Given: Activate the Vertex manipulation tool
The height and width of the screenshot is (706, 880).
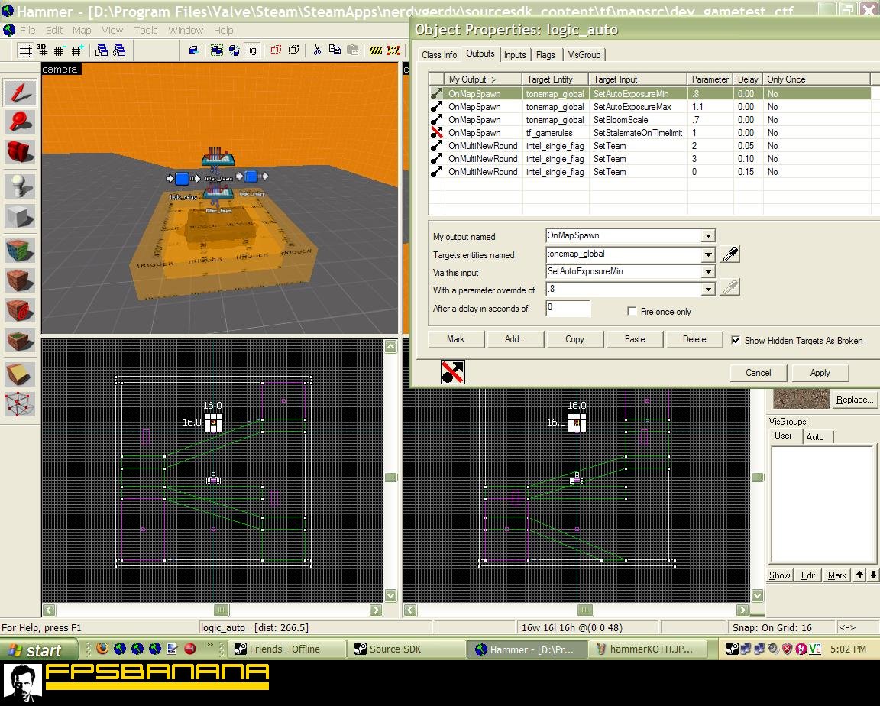Looking at the screenshot, I should pyautogui.click(x=20, y=404).
